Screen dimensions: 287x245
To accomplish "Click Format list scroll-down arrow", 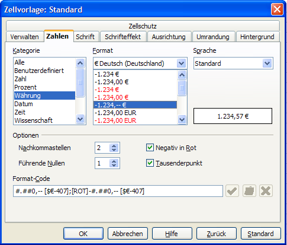I will [182, 119].
